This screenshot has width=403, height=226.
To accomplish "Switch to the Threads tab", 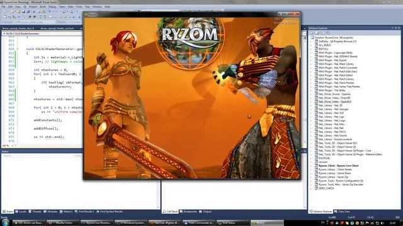I will (35, 212).
